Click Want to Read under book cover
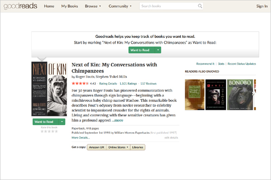The height and width of the screenshot is (180, 271). tap(46, 122)
